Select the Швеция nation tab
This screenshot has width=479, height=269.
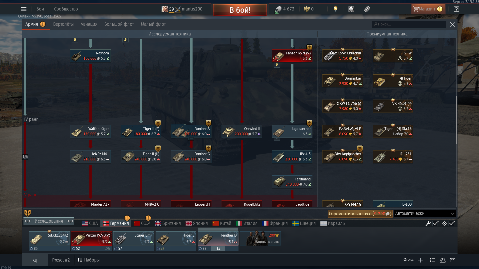pos(304,223)
